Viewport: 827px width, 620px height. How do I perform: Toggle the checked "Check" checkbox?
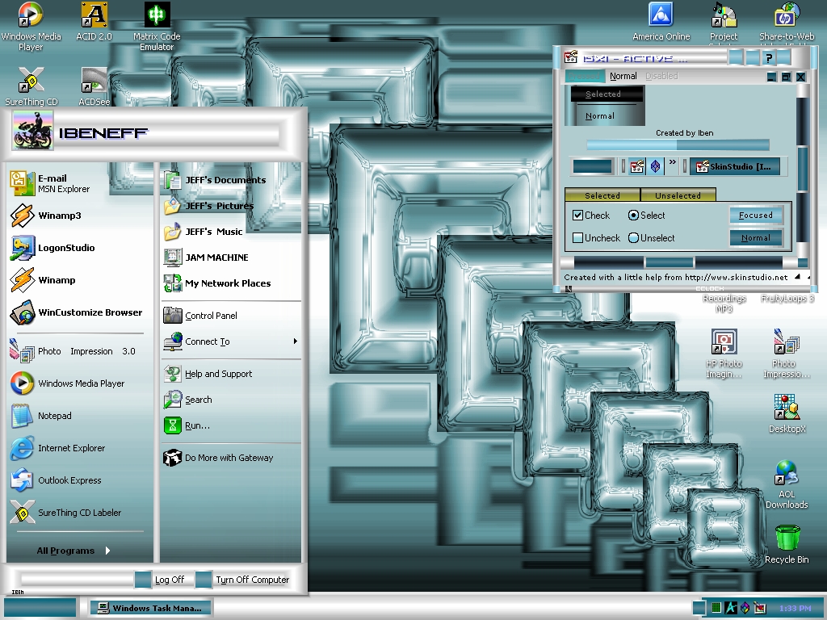pos(577,215)
